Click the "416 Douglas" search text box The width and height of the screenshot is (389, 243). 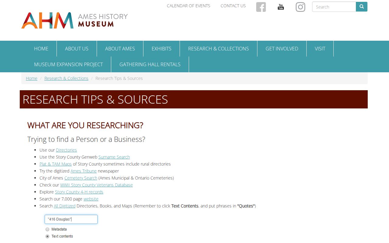(x=71, y=219)
